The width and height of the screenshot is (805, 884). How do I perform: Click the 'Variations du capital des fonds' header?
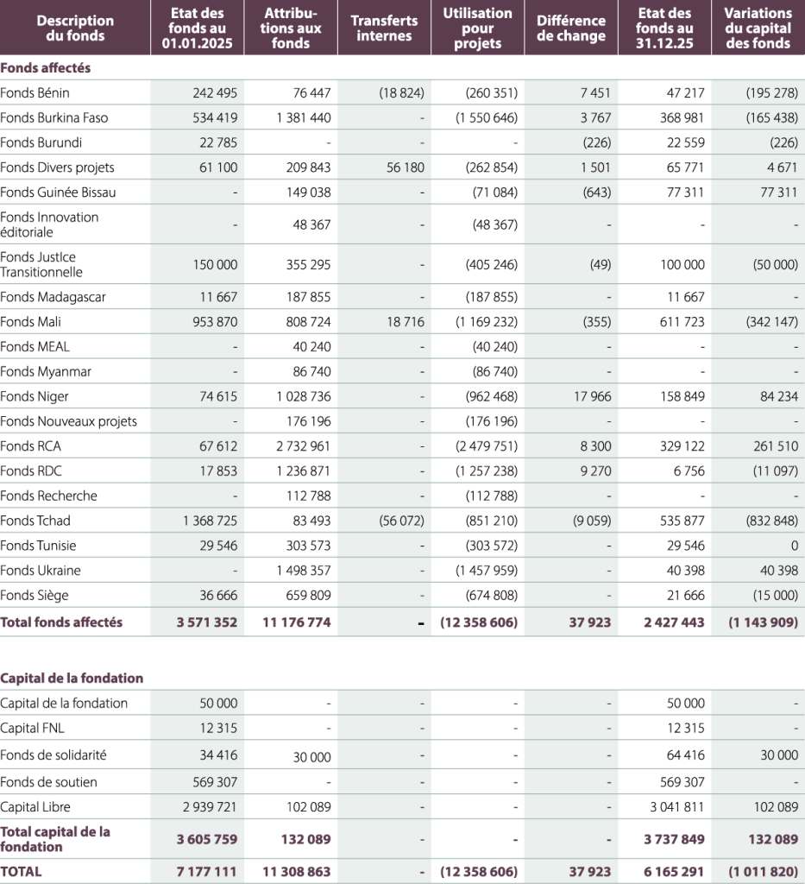click(758, 28)
